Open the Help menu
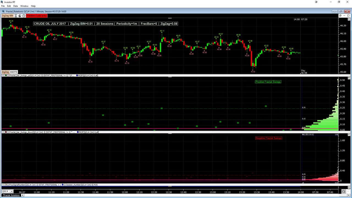The height and width of the screenshot is (198, 352). click(x=33, y=6)
